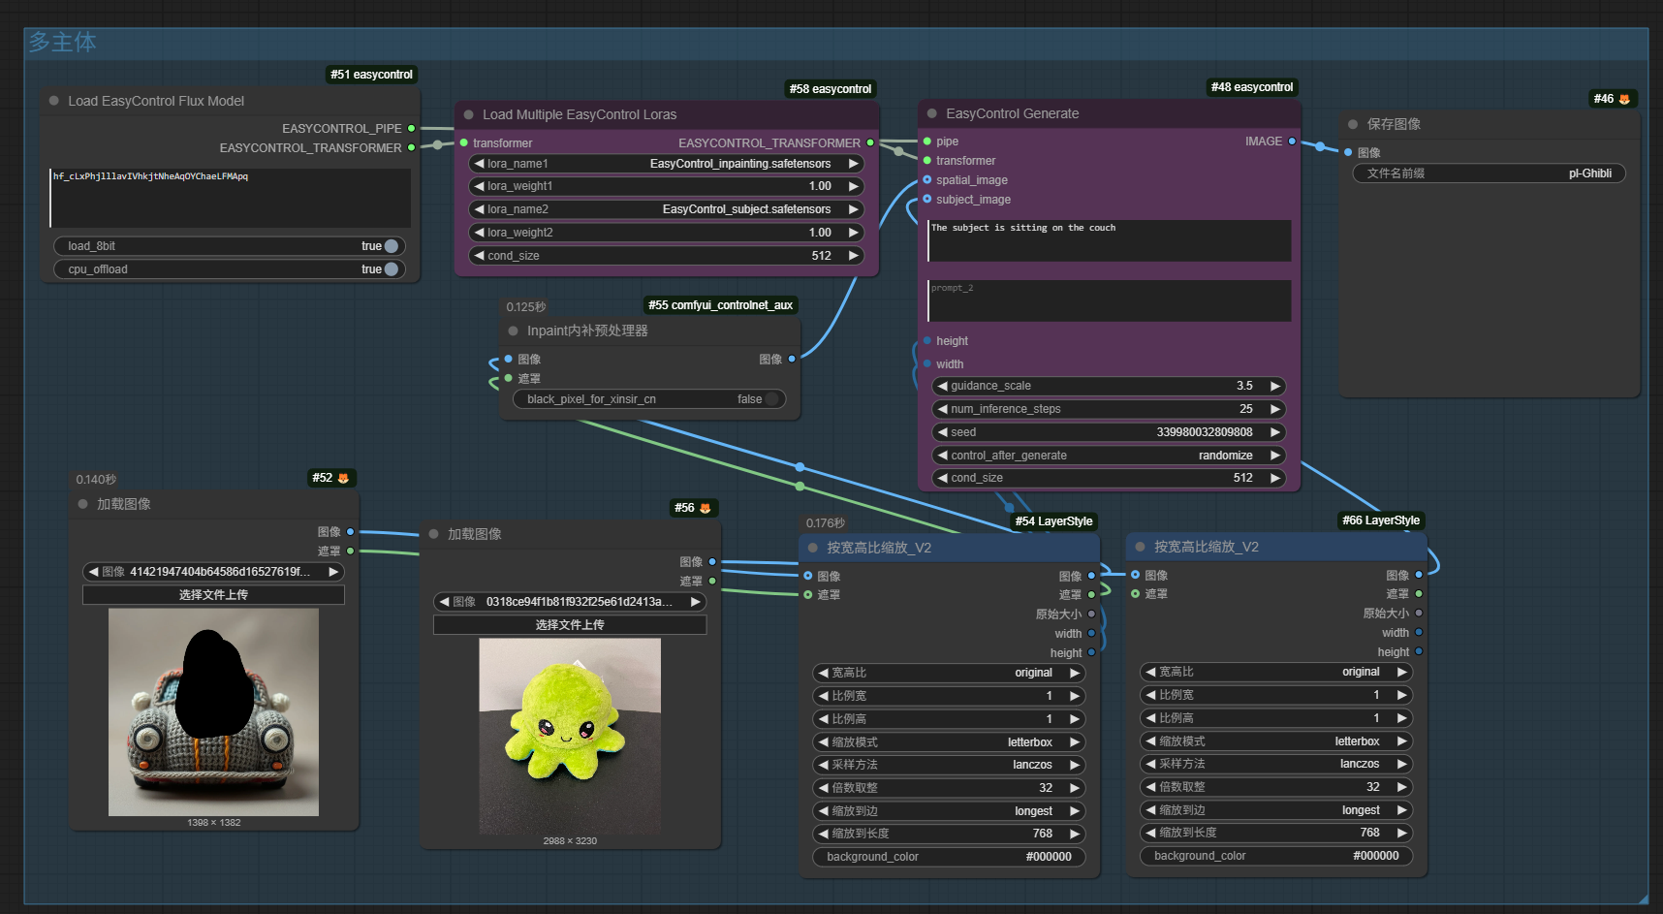1663x914 pixels.
Task: Click the #48 easycontrol badge
Action: [1251, 87]
